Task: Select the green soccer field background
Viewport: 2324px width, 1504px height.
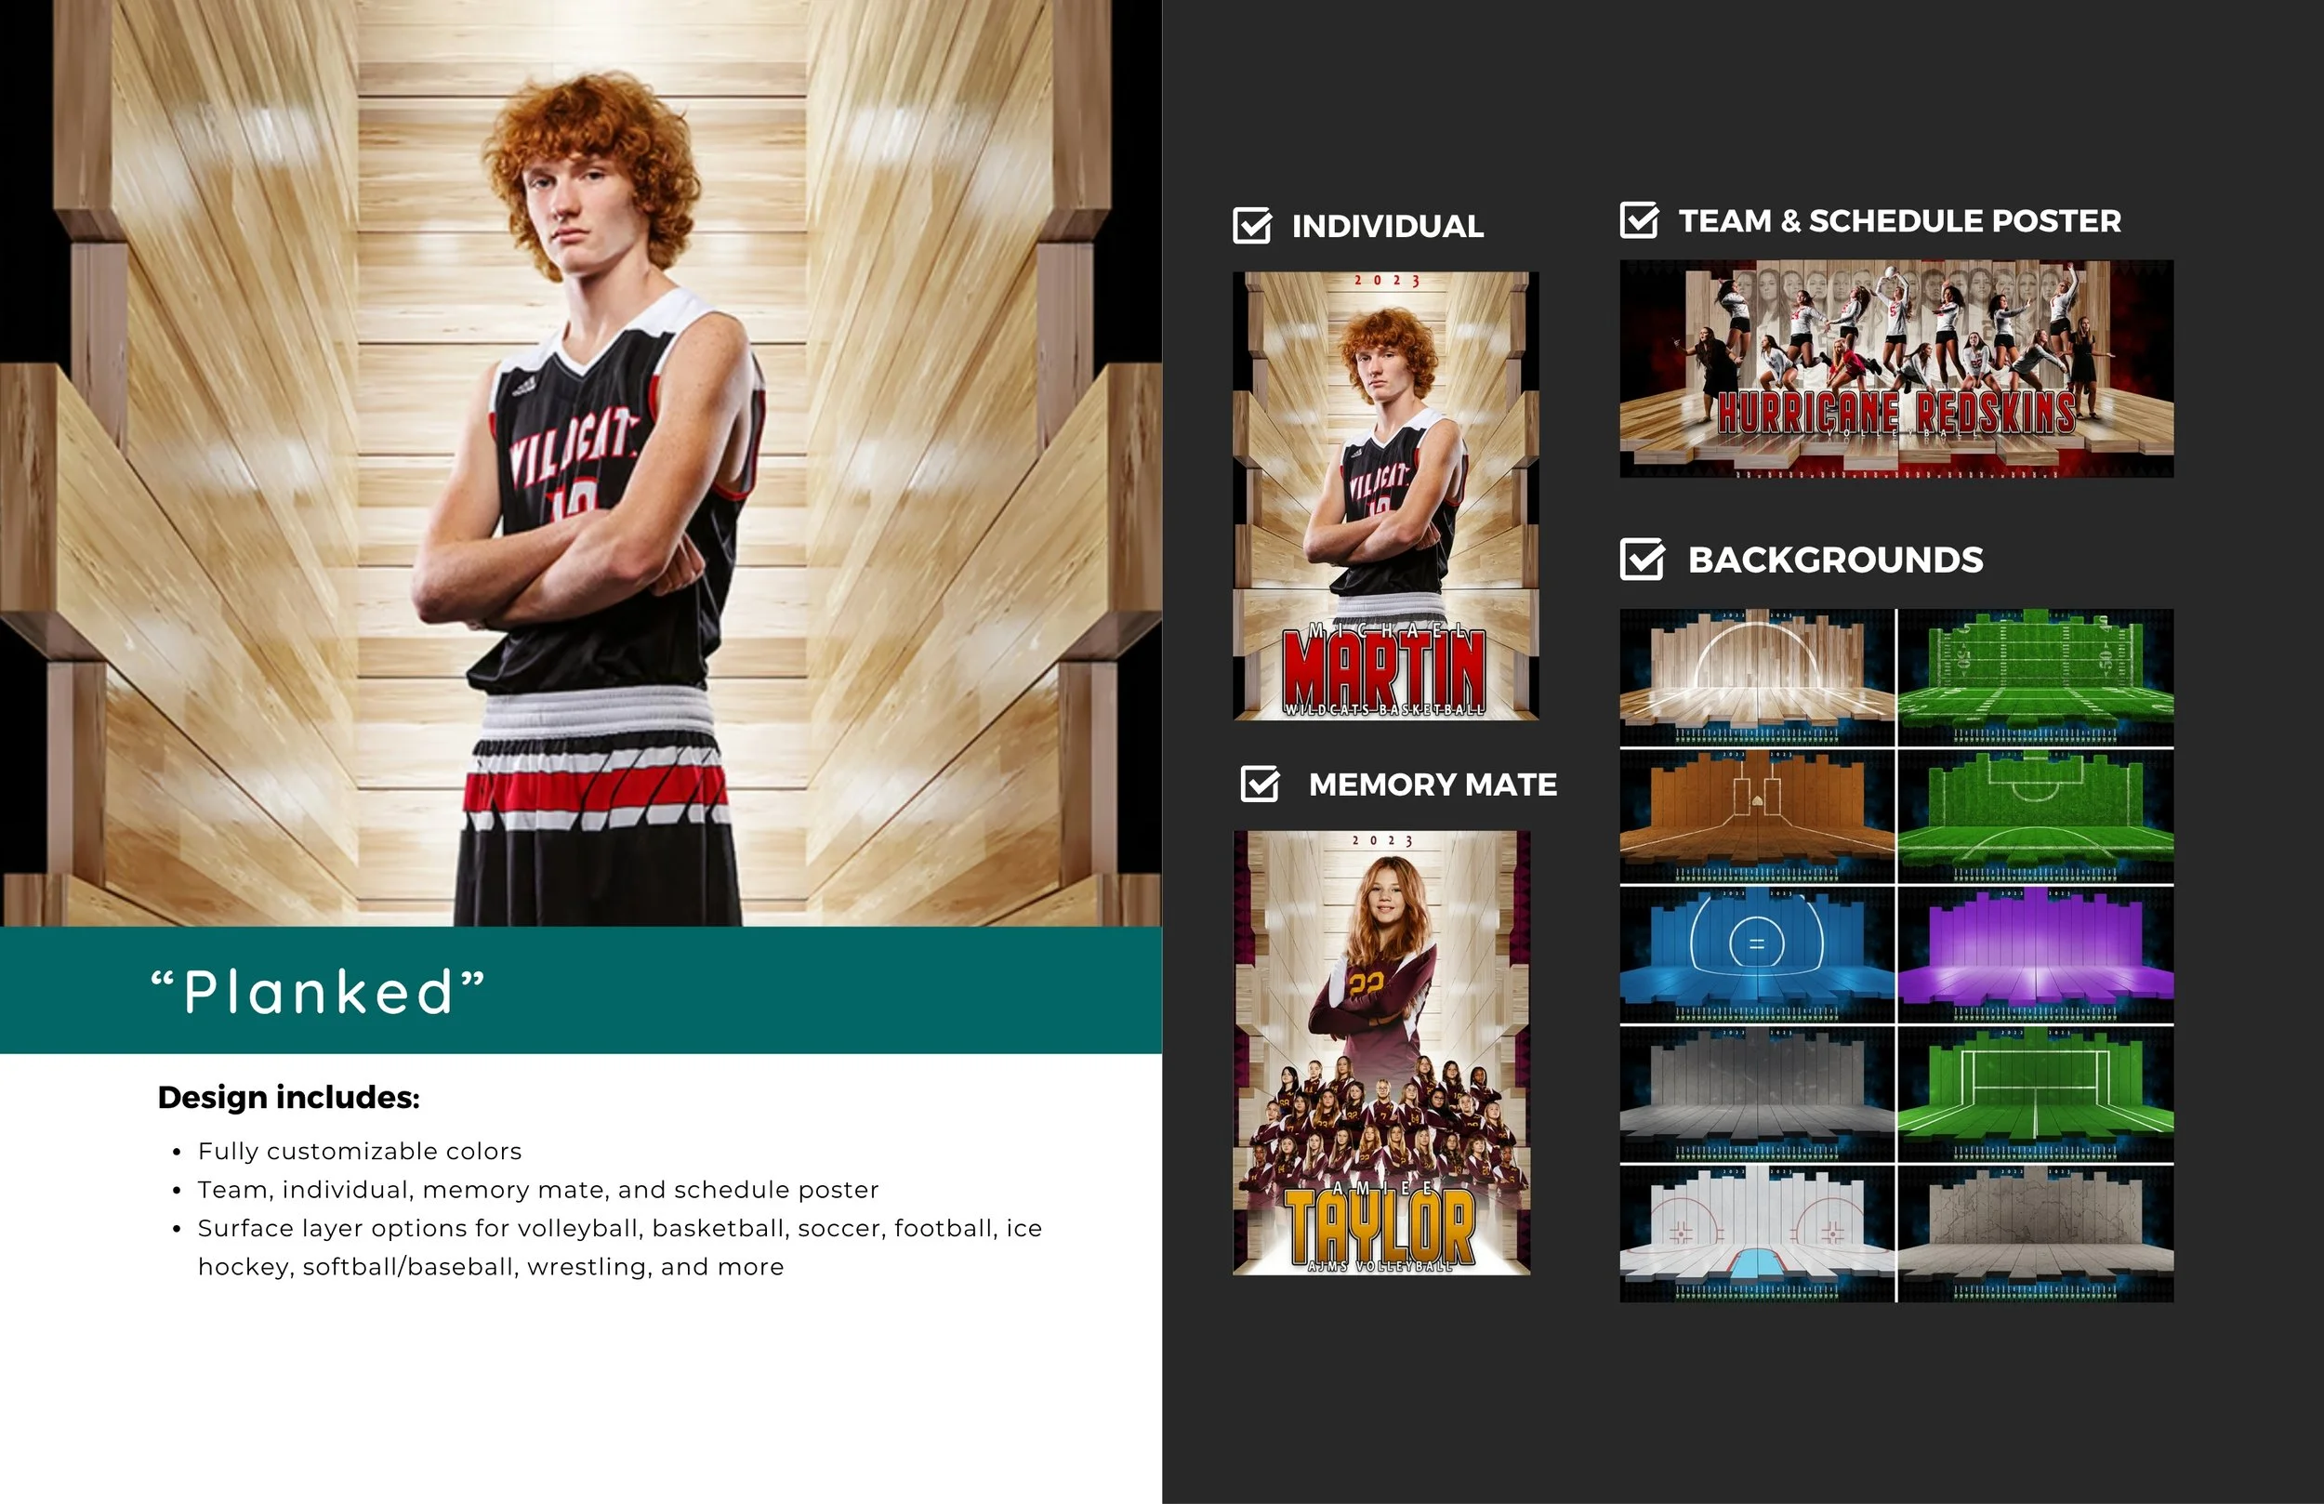Action: pos(2036,816)
